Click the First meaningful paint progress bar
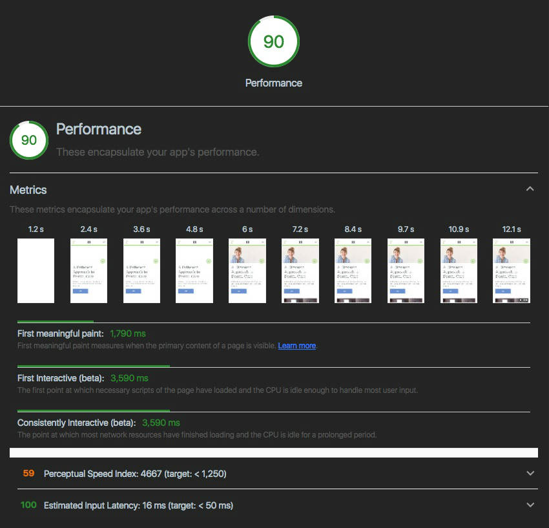 pos(55,321)
